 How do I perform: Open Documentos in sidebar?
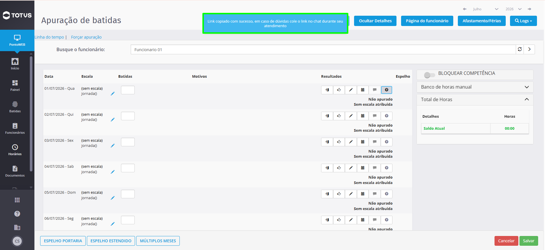point(15,171)
